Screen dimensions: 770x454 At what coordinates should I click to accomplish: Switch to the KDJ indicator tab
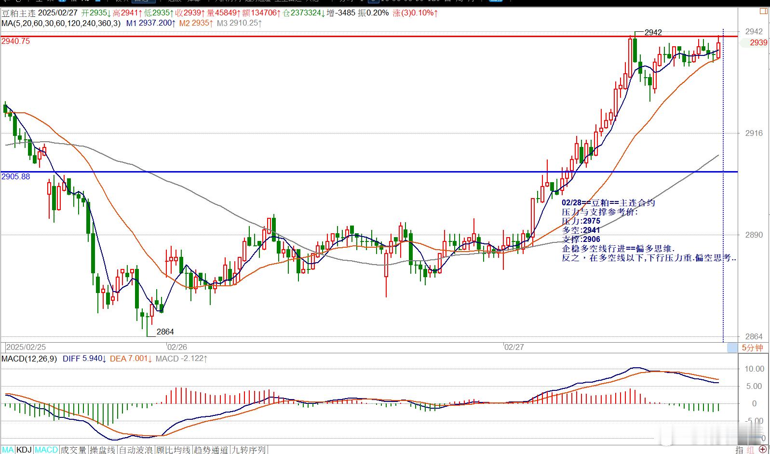24,450
